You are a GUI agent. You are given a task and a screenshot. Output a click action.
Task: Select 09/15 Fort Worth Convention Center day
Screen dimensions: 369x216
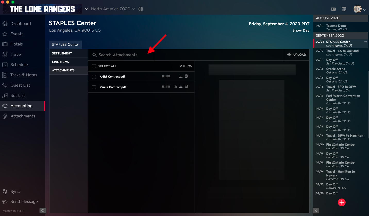click(x=341, y=99)
